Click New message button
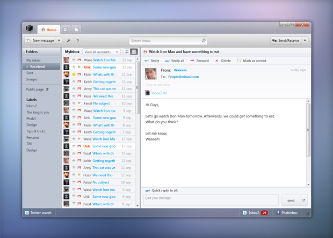 click(40, 41)
